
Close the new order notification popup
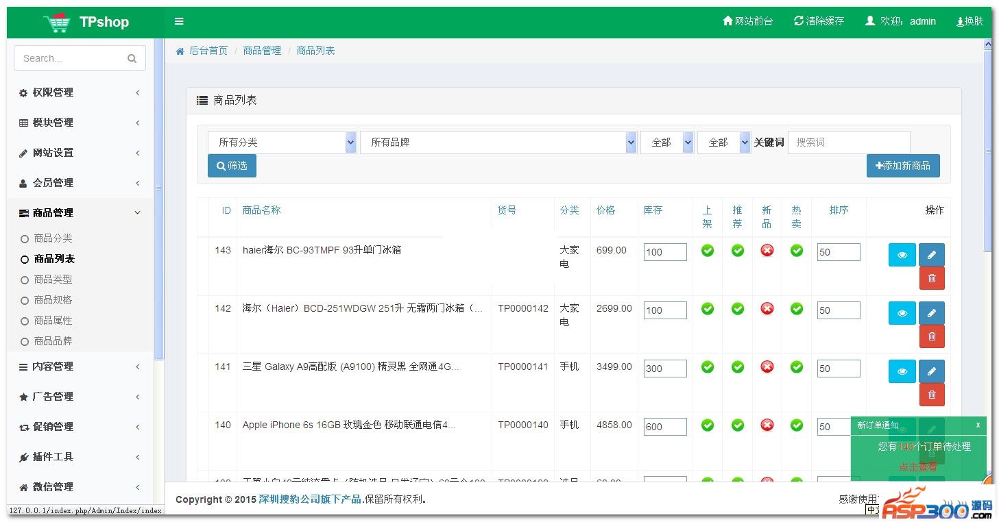(978, 425)
